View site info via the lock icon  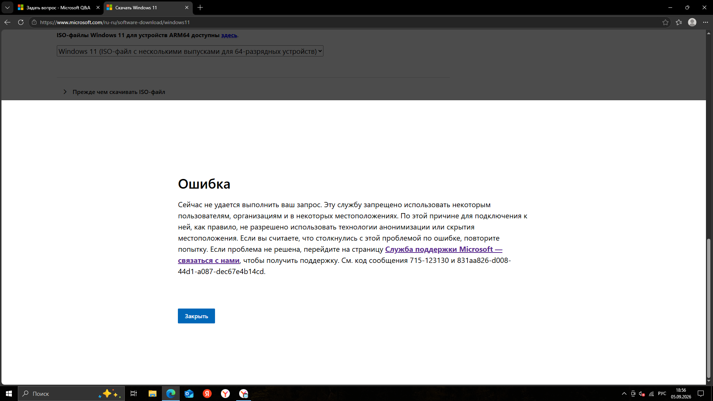click(x=34, y=22)
